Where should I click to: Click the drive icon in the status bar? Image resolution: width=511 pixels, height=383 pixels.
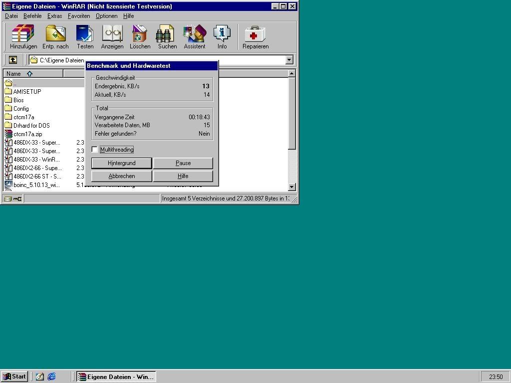(8, 198)
